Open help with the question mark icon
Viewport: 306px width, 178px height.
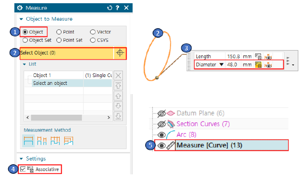pyautogui.click(x=117, y=8)
